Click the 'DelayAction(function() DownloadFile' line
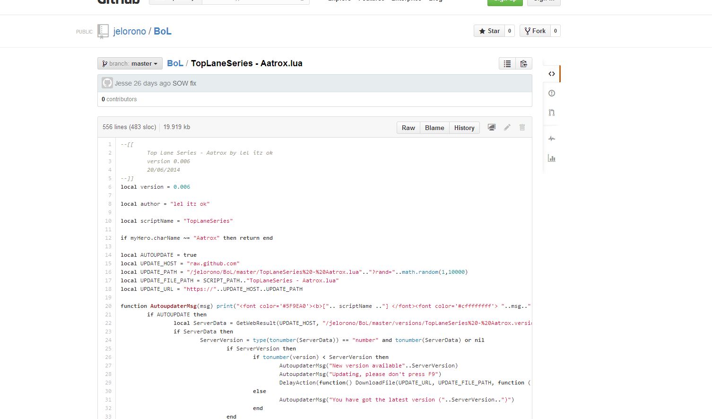This screenshot has height=419, width=712. tap(405, 383)
